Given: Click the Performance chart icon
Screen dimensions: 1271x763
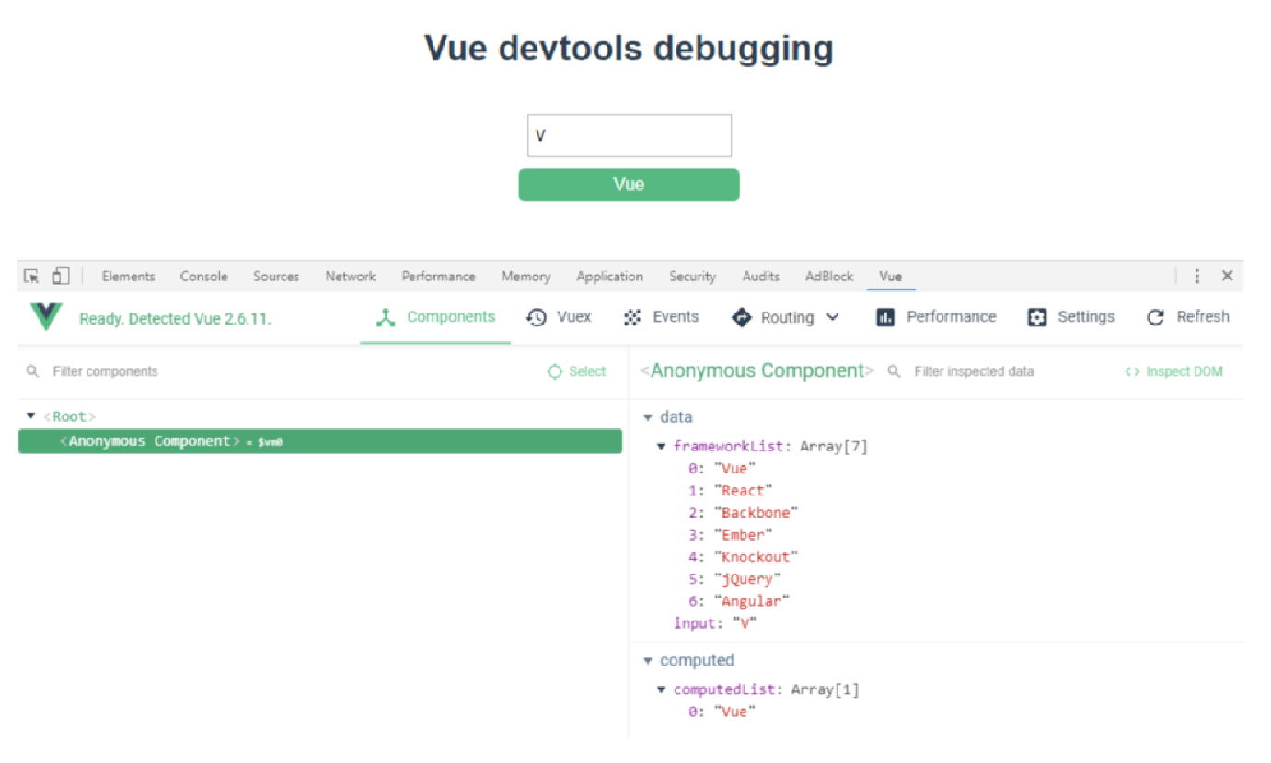Looking at the screenshot, I should (x=885, y=317).
